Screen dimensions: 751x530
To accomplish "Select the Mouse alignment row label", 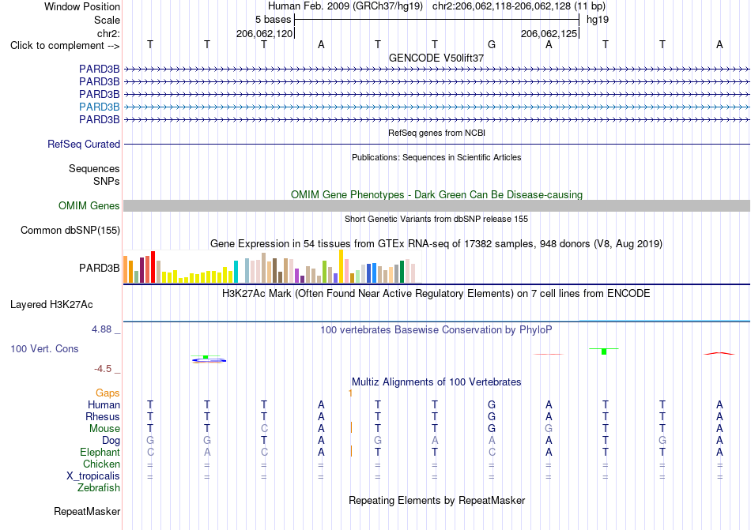I will [x=104, y=429].
